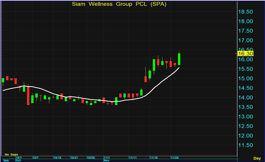Click the 14.50 price axis label
Viewport: 265px width, 162px height.
245,88
